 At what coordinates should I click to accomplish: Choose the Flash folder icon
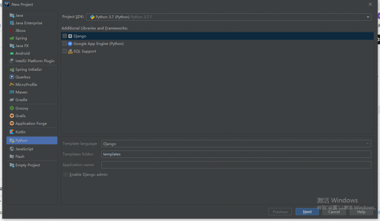point(12,156)
